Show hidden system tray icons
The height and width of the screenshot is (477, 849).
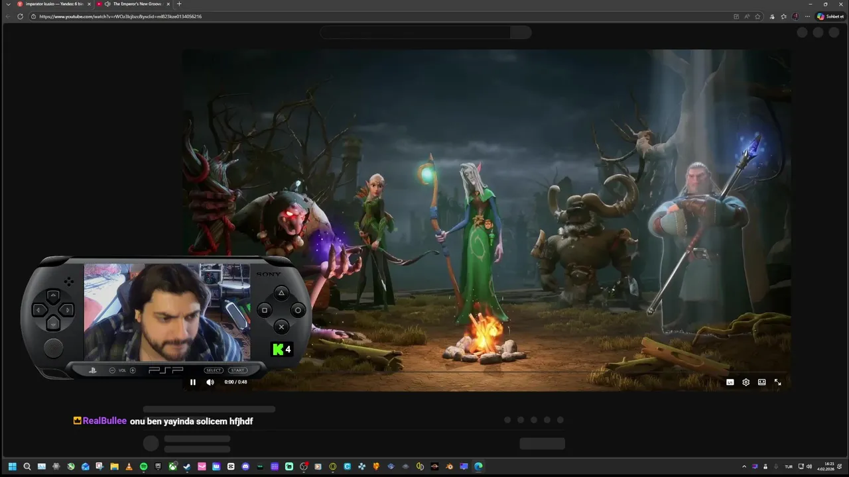pyautogui.click(x=744, y=466)
